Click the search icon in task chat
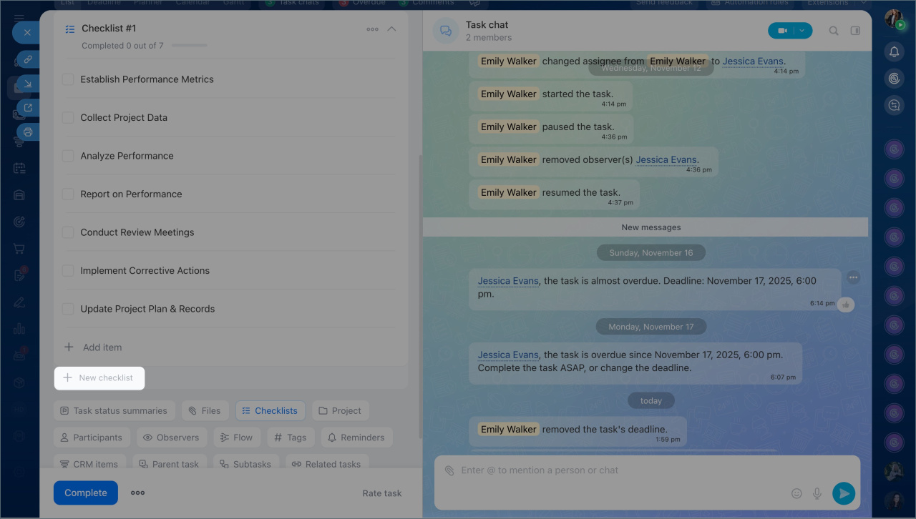 [834, 31]
